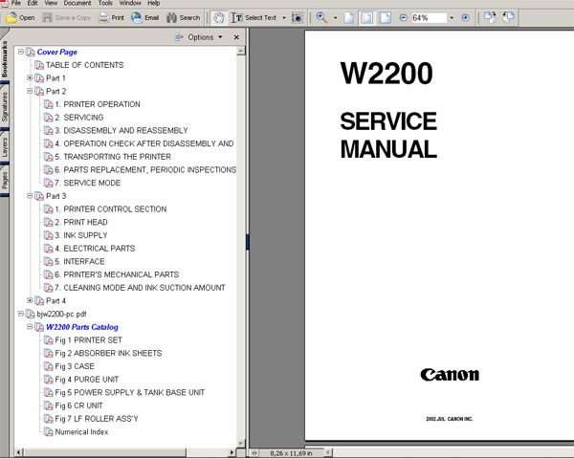Open zoom tool dropdown arrow
Viewport: 574px width, 459px height.
tap(335, 17)
